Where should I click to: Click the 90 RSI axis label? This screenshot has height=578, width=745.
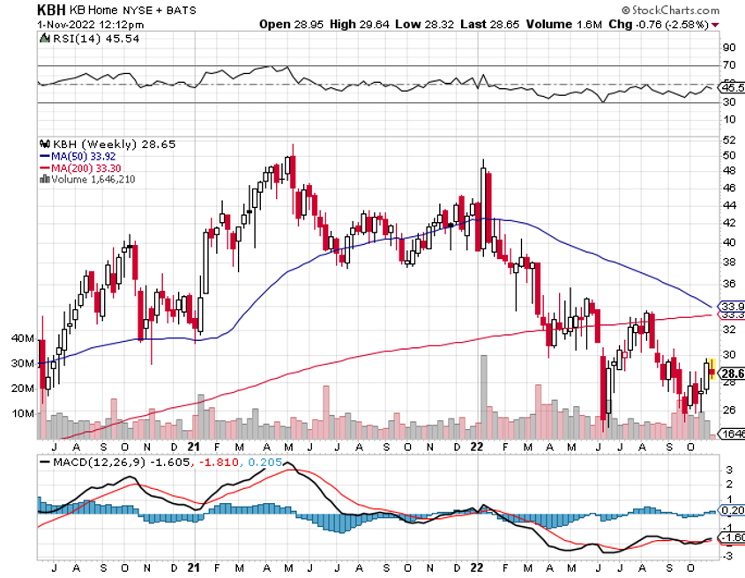point(729,48)
